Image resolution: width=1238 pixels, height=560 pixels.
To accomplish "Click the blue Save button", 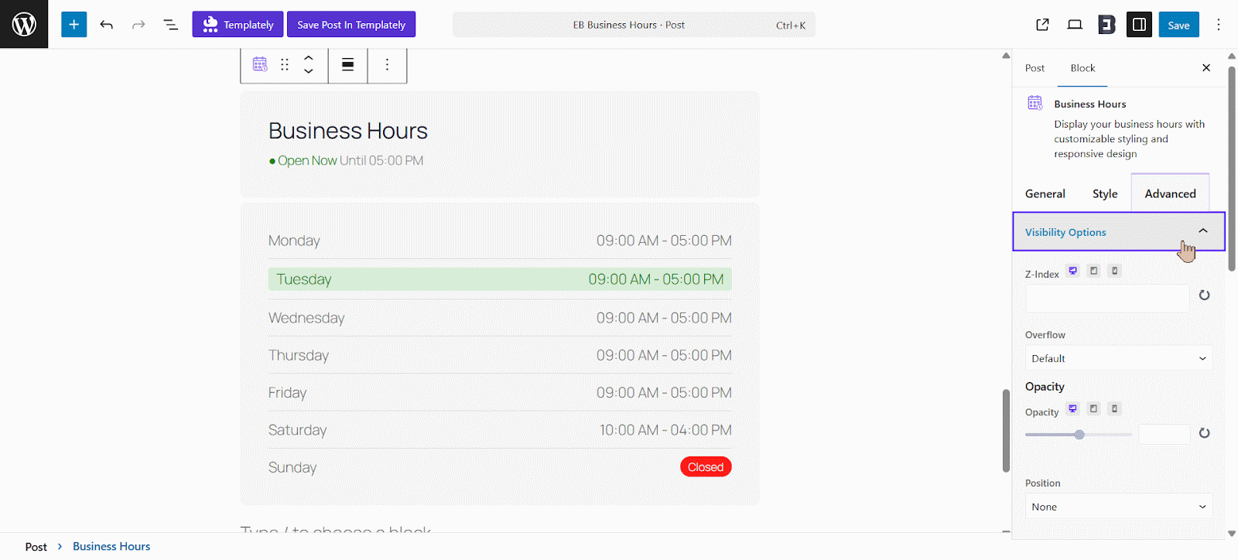I will (1178, 25).
